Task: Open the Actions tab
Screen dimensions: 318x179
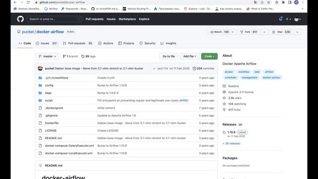Action: click(106, 43)
